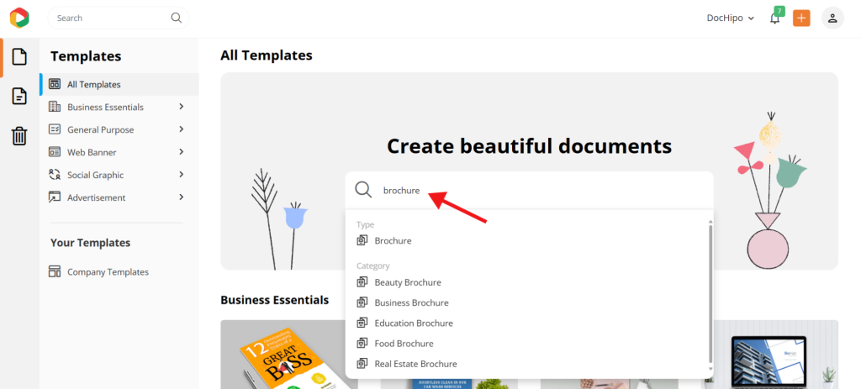The height and width of the screenshot is (389, 861).
Task: Open Social Graphic category label
Action: pyautogui.click(x=96, y=175)
